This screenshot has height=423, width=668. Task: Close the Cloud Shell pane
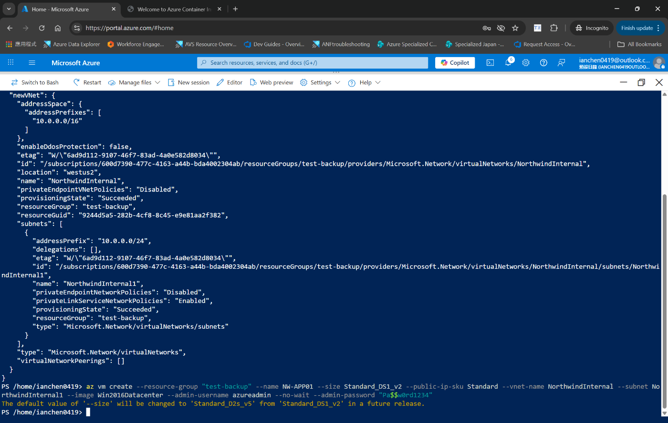point(659,82)
